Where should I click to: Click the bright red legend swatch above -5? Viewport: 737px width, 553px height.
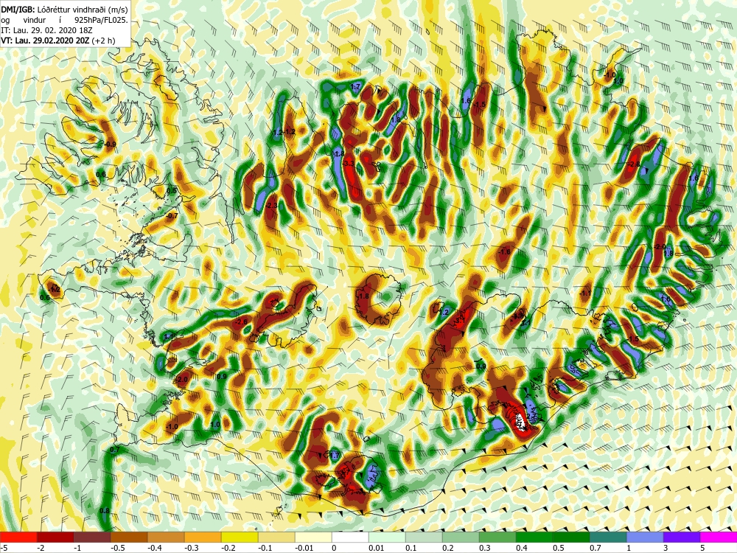click(x=18, y=537)
